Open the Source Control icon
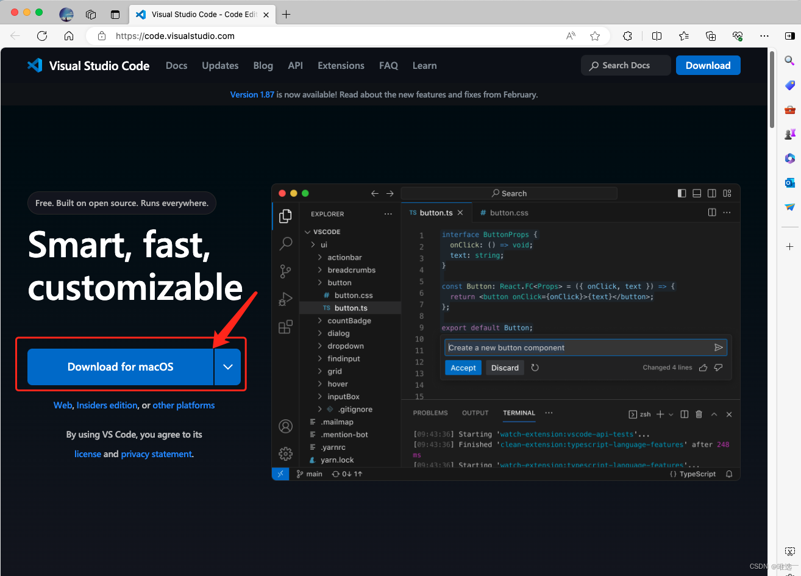Image resolution: width=801 pixels, height=576 pixels. pos(286,271)
